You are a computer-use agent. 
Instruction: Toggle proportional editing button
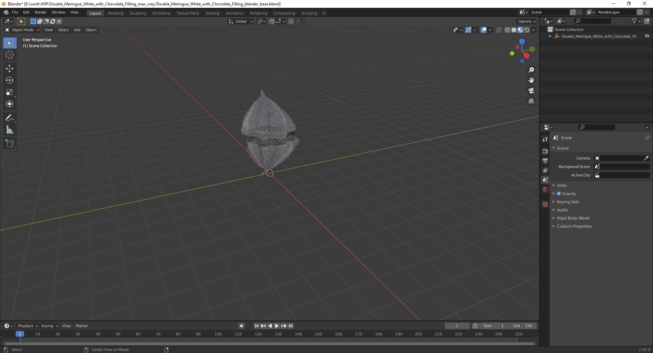pos(291,21)
